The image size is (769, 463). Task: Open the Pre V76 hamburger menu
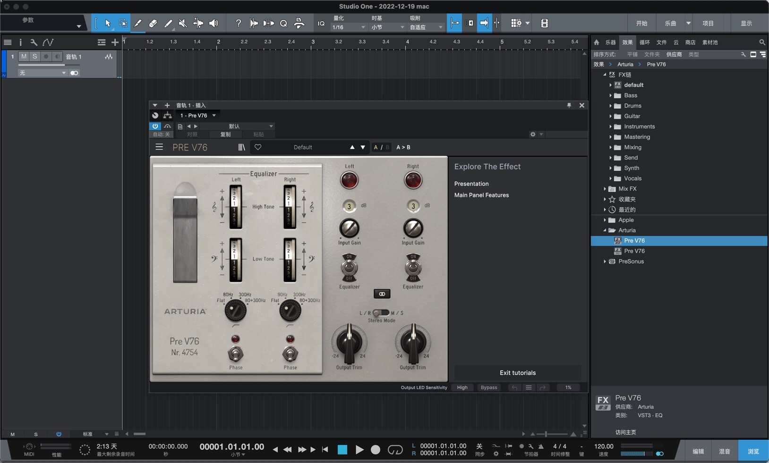(159, 147)
